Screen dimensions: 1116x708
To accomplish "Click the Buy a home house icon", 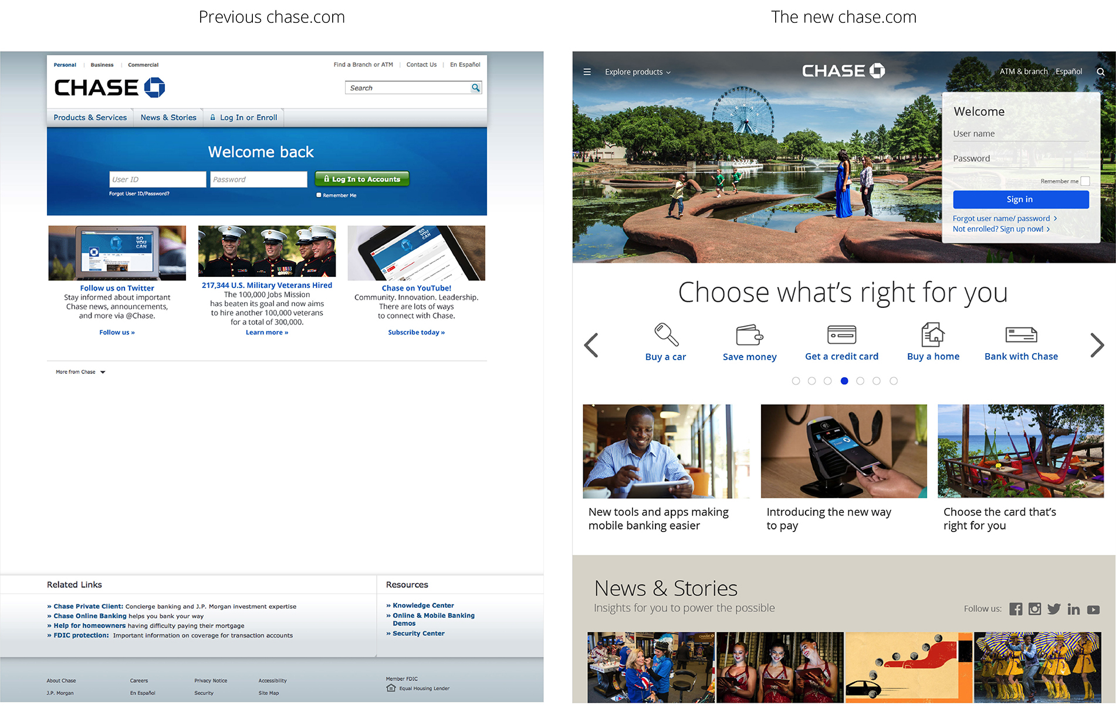I will [933, 334].
